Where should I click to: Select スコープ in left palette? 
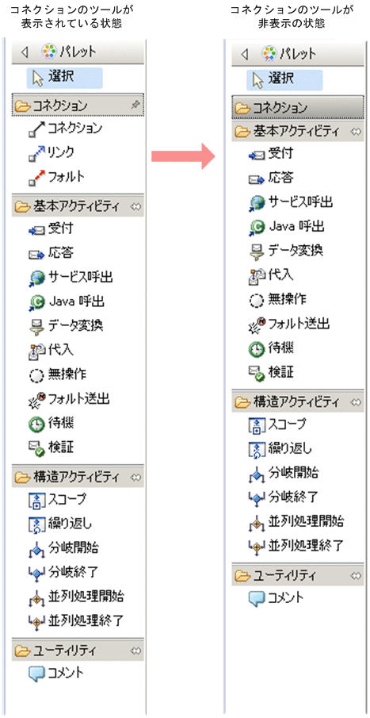(x=57, y=500)
